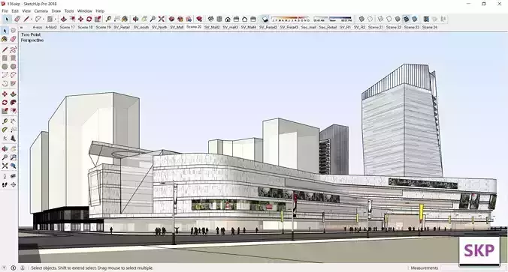Open the Camera menu

(x=41, y=10)
